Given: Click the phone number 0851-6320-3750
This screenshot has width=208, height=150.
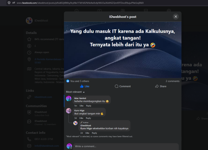Looking at the screenshot, I should pos(44,139).
